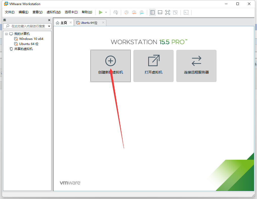Toggle the thumbnail bar view icon

[160, 12]
